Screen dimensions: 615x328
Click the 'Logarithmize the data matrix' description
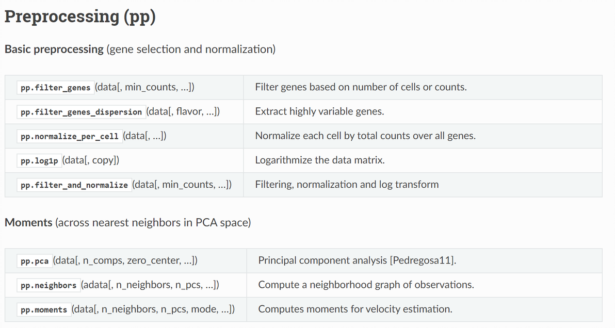(320, 160)
